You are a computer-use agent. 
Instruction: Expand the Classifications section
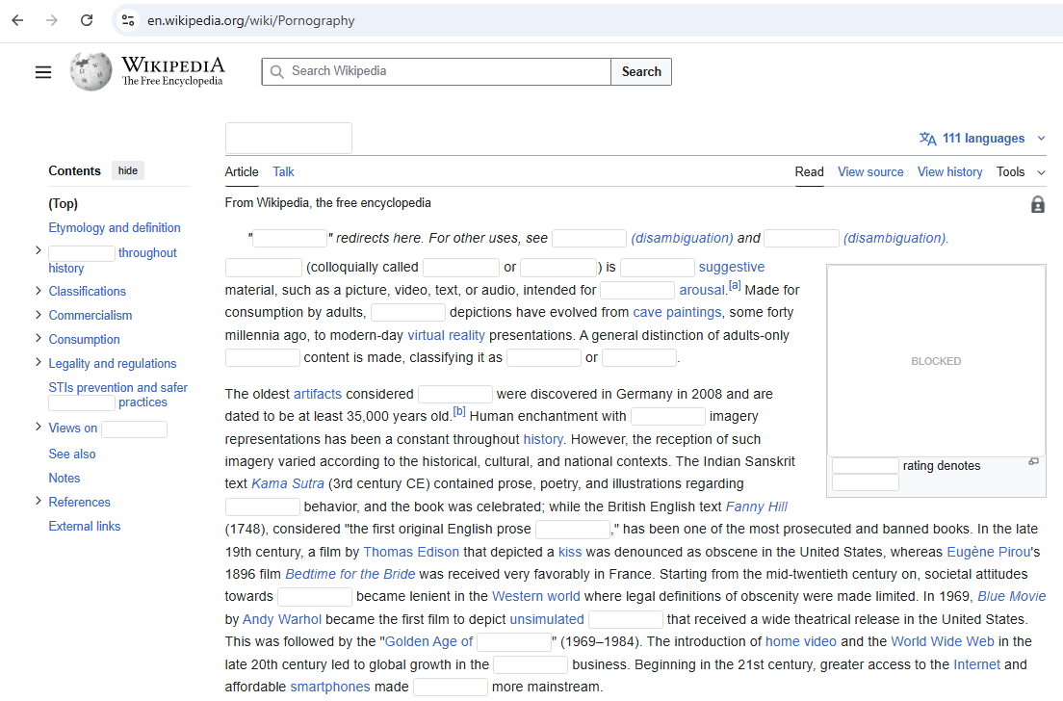point(38,291)
